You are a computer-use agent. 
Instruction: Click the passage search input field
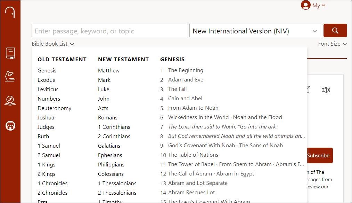click(x=109, y=31)
